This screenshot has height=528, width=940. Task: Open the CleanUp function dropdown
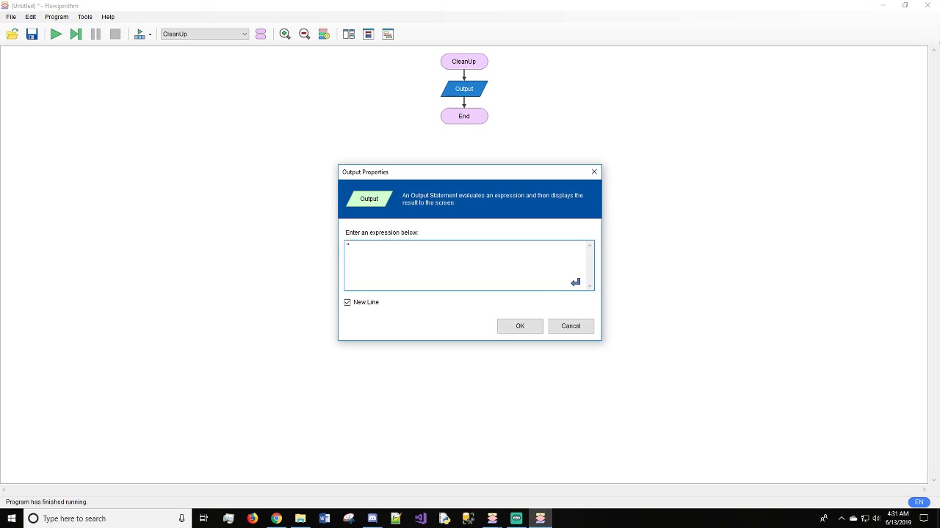205,34
